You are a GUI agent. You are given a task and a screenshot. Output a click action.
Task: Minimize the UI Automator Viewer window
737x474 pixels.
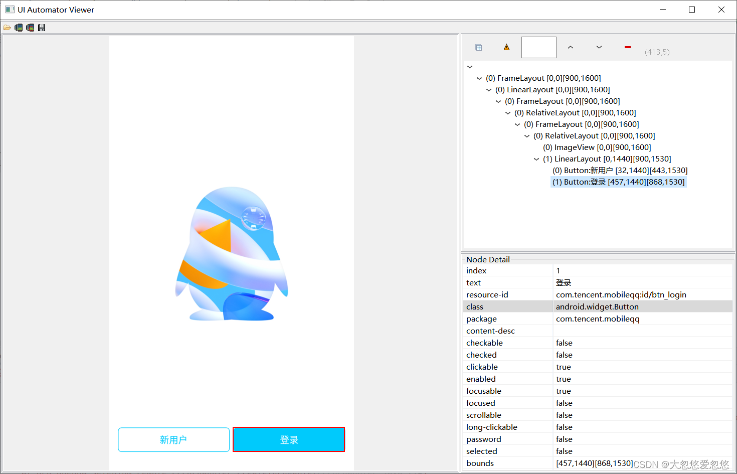[x=663, y=10]
